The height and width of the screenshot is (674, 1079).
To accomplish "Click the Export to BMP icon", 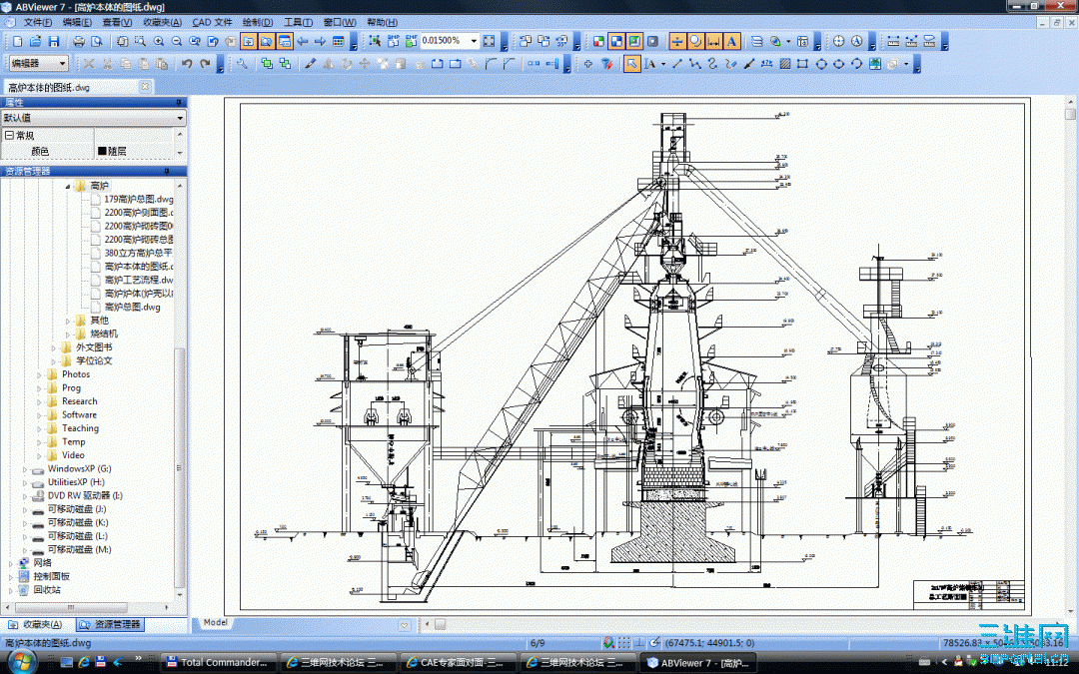I will pos(393,41).
